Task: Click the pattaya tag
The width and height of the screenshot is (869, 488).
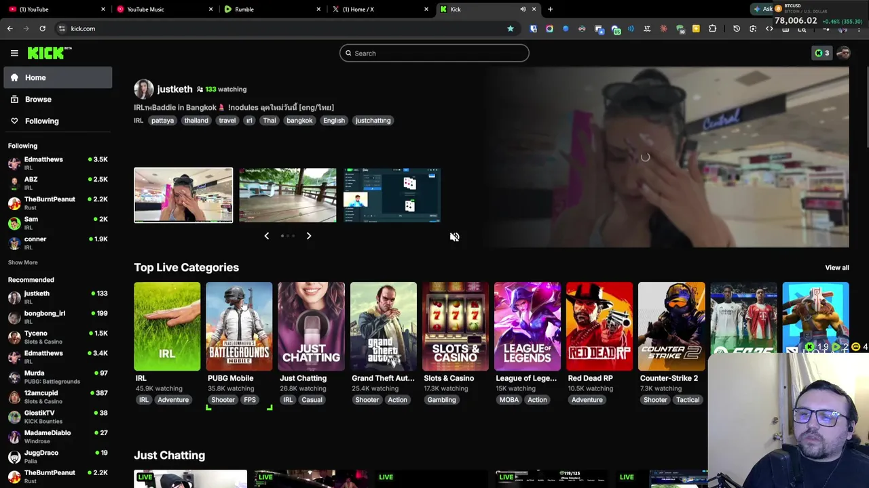Action: (162, 120)
